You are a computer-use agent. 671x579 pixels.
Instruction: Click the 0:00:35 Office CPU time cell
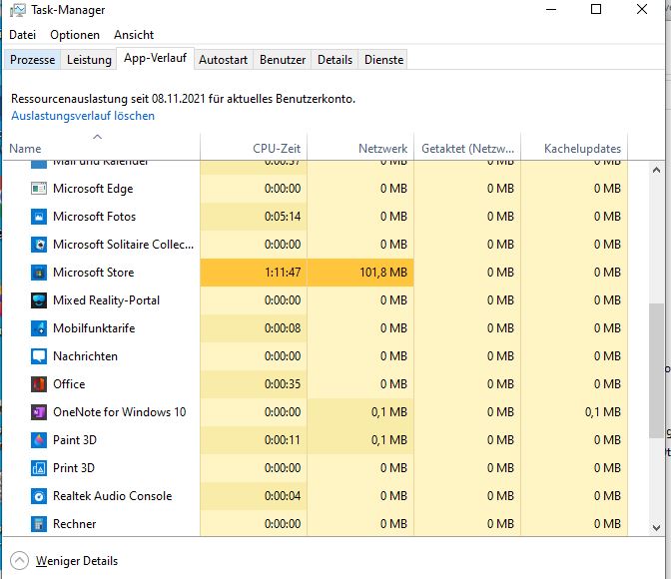pyautogui.click(x=254, y=384)
